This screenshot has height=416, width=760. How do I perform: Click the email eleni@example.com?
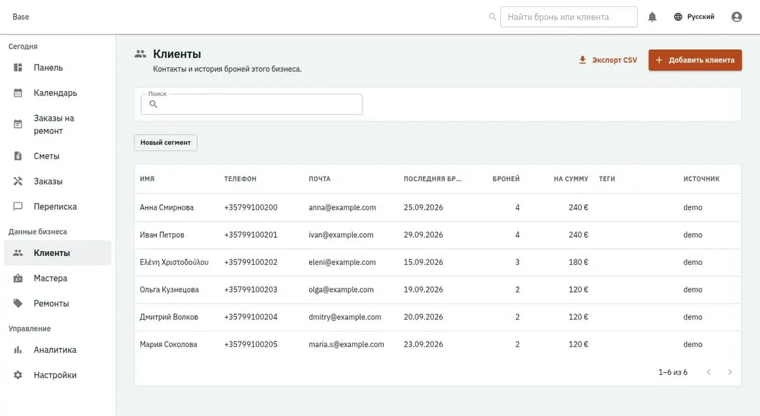343,262
